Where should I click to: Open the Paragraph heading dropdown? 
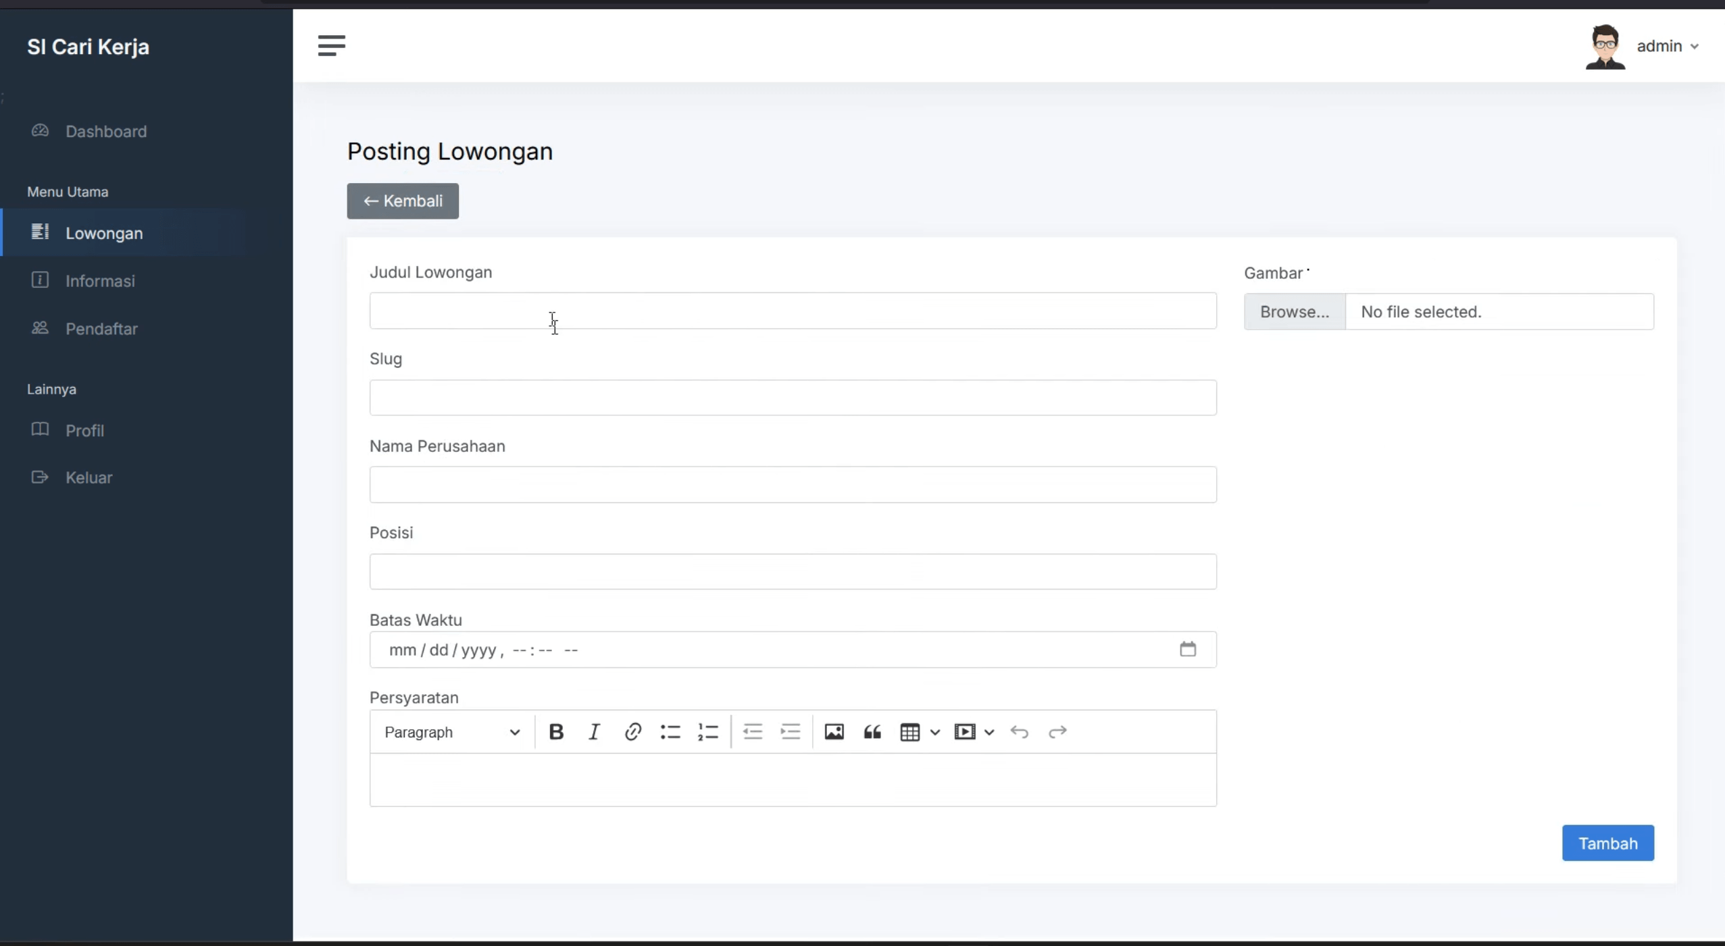click(x=452, y=732)
